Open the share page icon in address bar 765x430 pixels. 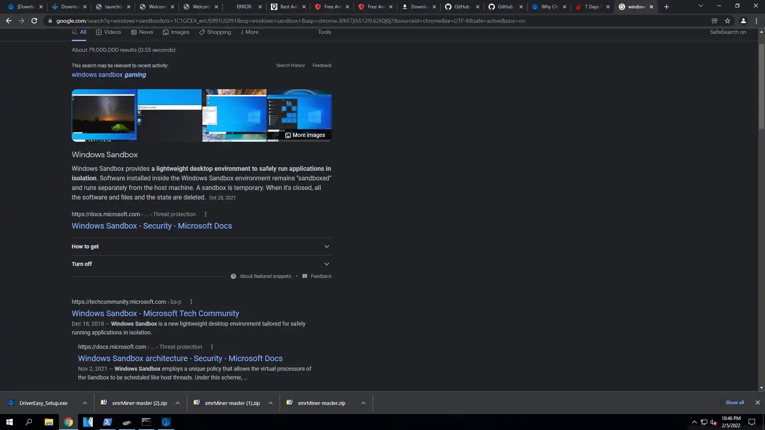[x=714, y=21]
